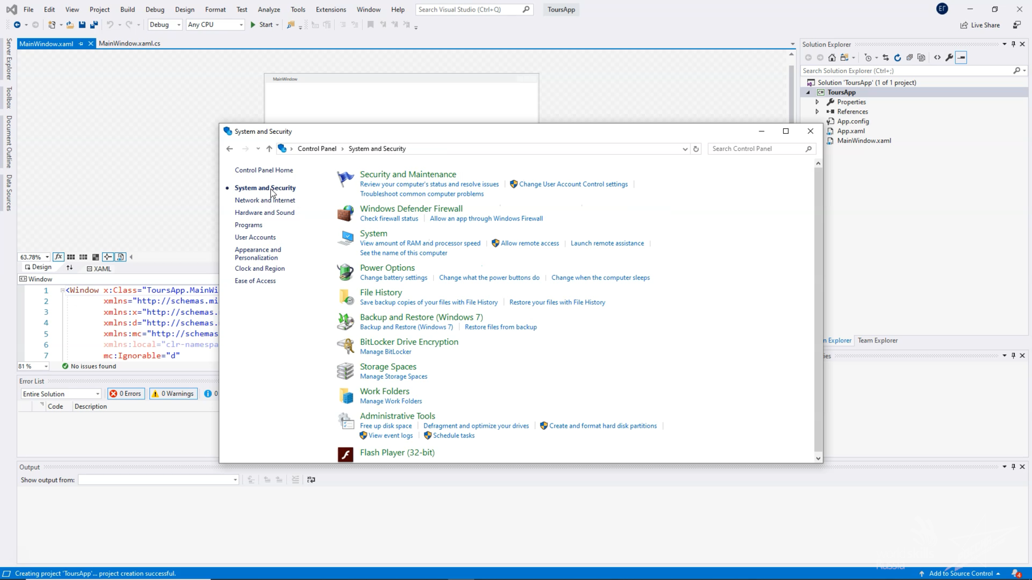Click the Pending Changes Filter clock icon

click(x=868, y=57)
